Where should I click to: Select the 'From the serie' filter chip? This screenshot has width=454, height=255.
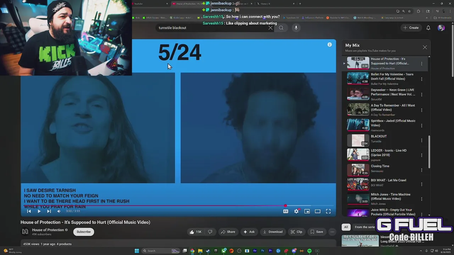click(x=365, y=227)
